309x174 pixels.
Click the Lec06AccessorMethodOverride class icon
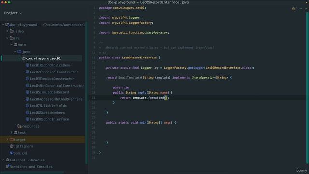pyautogui.click(x=28, y=99)
